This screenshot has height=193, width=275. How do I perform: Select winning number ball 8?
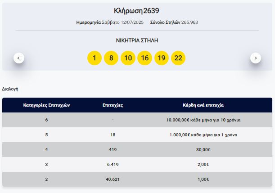click(111, 58)
